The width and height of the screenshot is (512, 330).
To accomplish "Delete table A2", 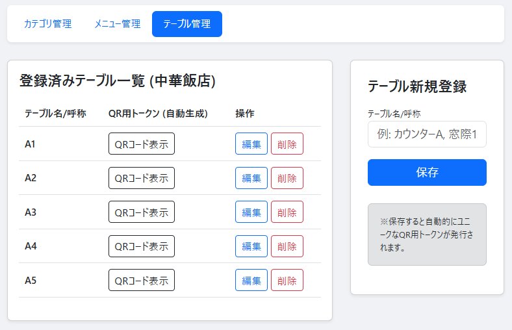I will tap(287, 178).
